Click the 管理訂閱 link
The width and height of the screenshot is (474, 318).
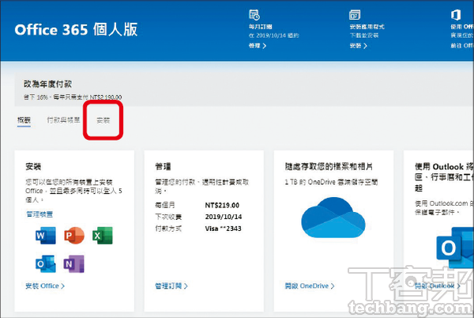pos(171,286)
